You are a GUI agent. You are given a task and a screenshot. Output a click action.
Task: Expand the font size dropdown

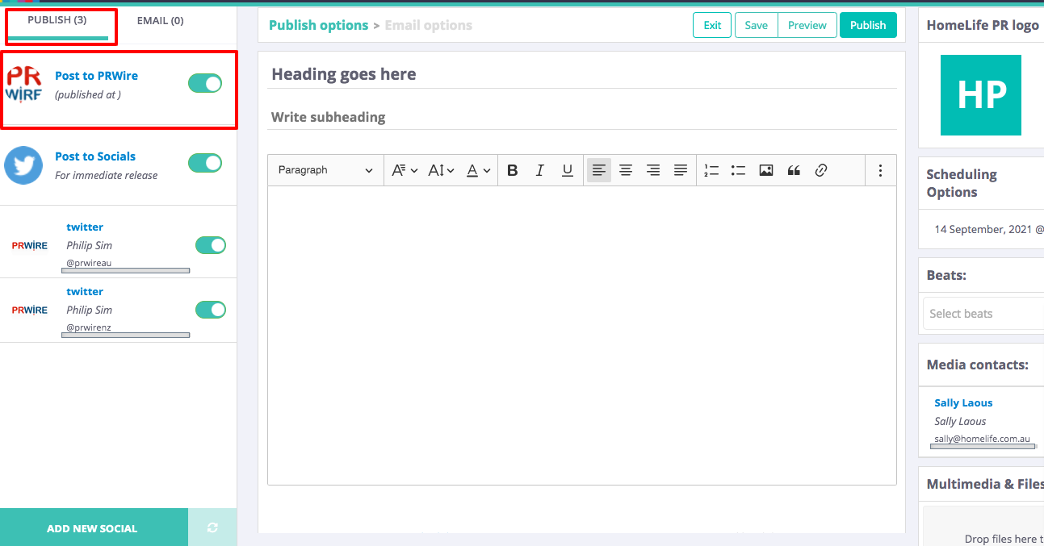441,170
